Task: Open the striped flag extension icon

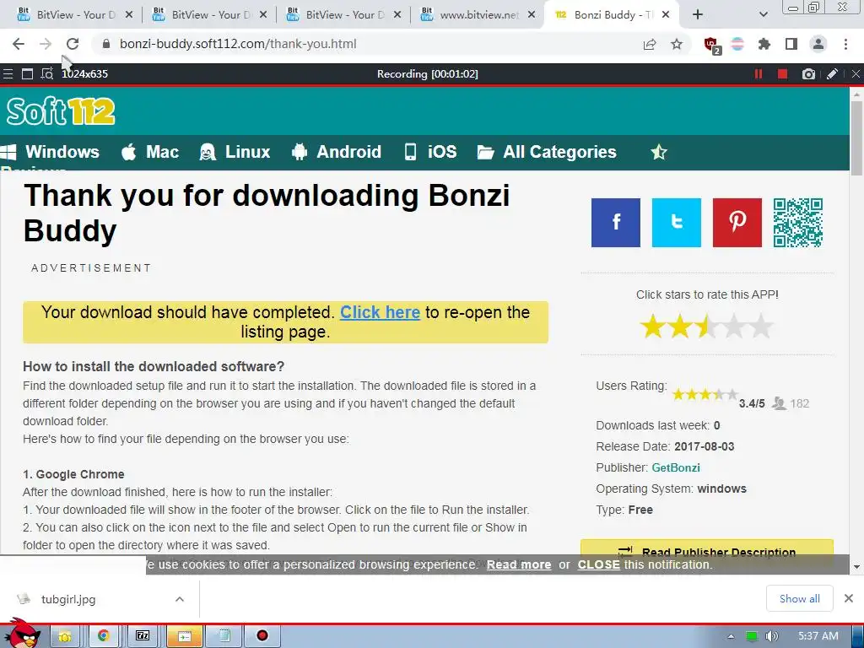Action: pyautogui.click(x=737, y=44)
